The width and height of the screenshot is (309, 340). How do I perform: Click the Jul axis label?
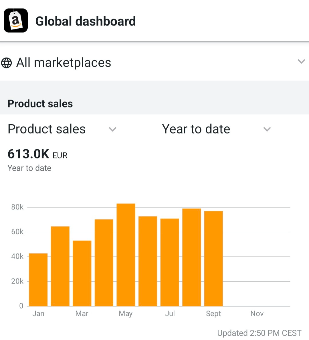tap(170, 313)
